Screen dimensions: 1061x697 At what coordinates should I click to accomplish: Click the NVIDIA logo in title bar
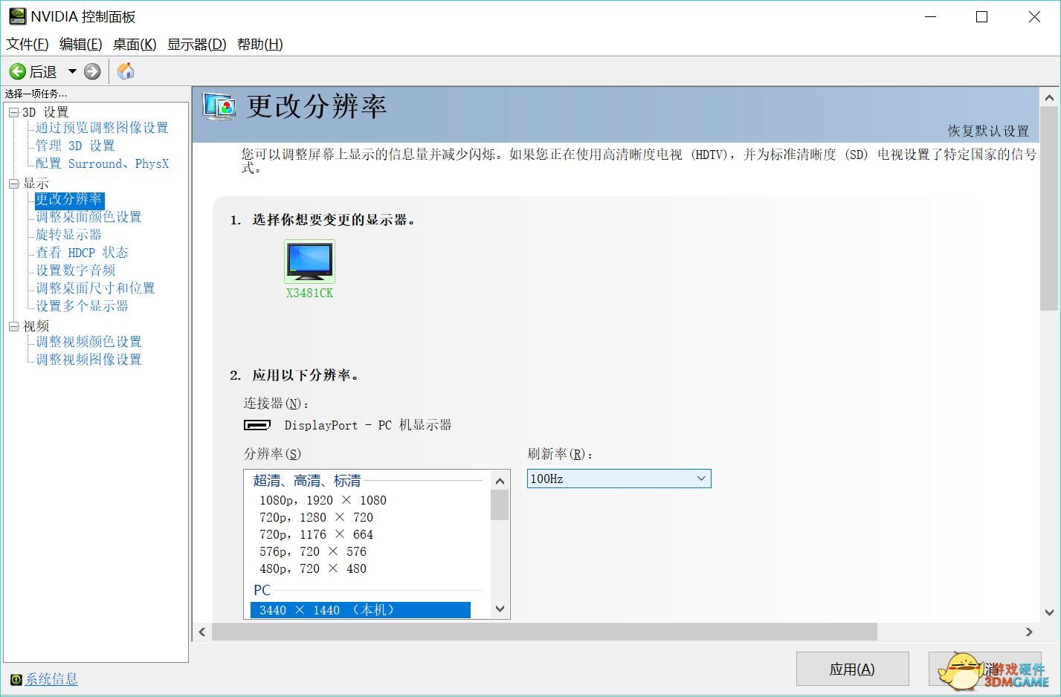(16, 16)
